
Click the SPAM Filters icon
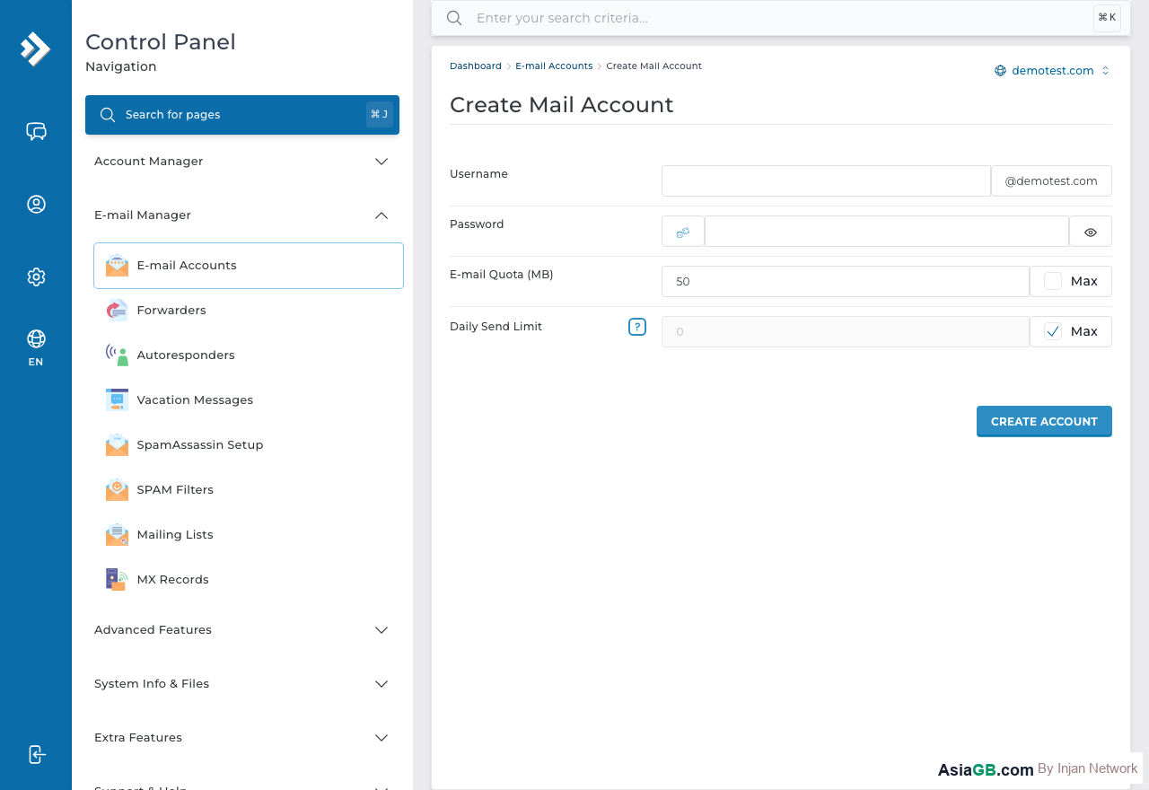pyautogui.click(x=117, y=490)
